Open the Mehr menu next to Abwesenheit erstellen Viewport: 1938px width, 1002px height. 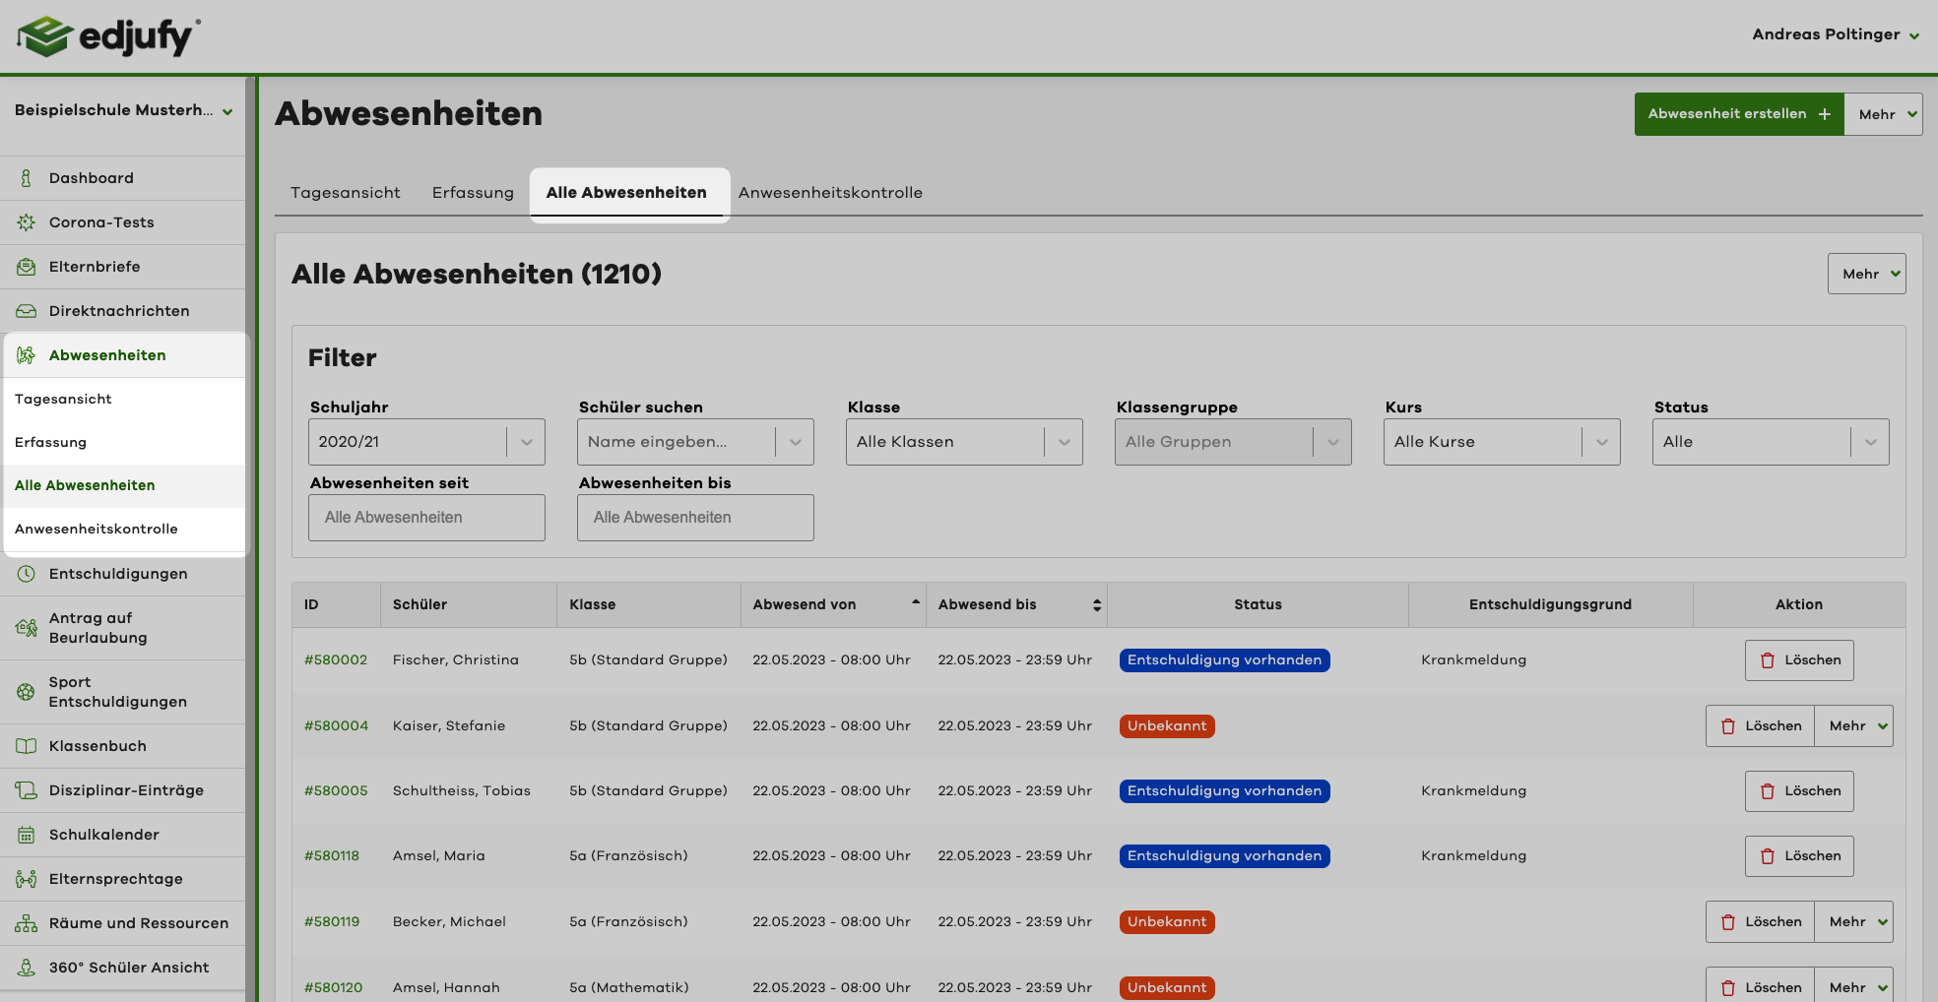coord(1882,113)
